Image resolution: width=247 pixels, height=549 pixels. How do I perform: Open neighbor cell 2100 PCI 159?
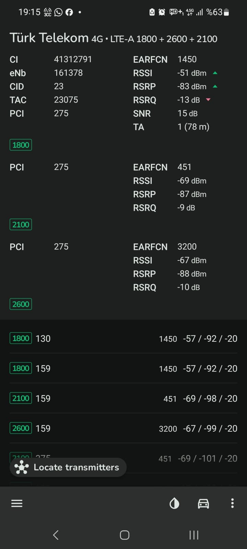(x=123, y=398)
